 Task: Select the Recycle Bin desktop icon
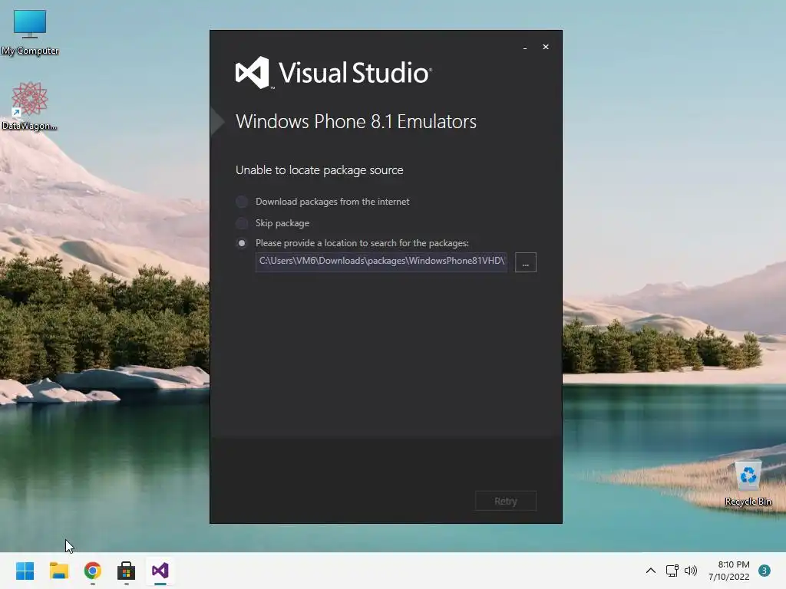click(x=748, y=484)
